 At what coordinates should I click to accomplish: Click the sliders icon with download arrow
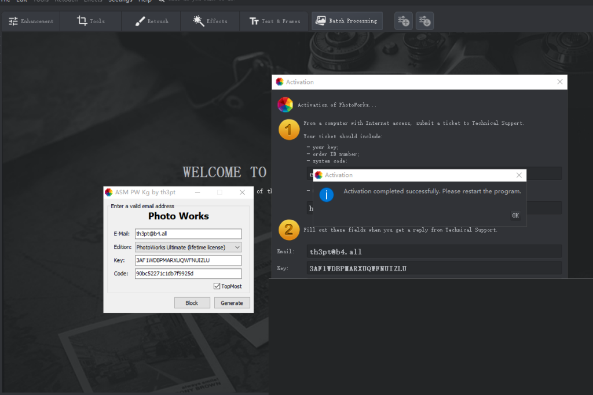pos(424,21)
